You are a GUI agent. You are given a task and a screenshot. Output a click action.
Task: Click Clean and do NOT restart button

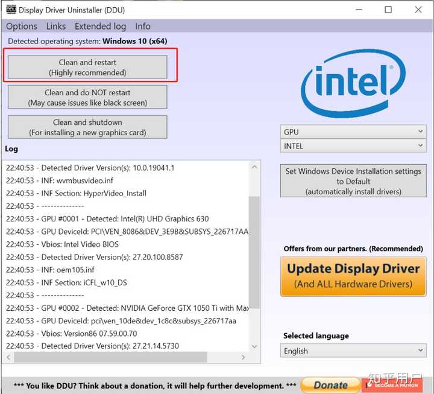coord(87,97)
